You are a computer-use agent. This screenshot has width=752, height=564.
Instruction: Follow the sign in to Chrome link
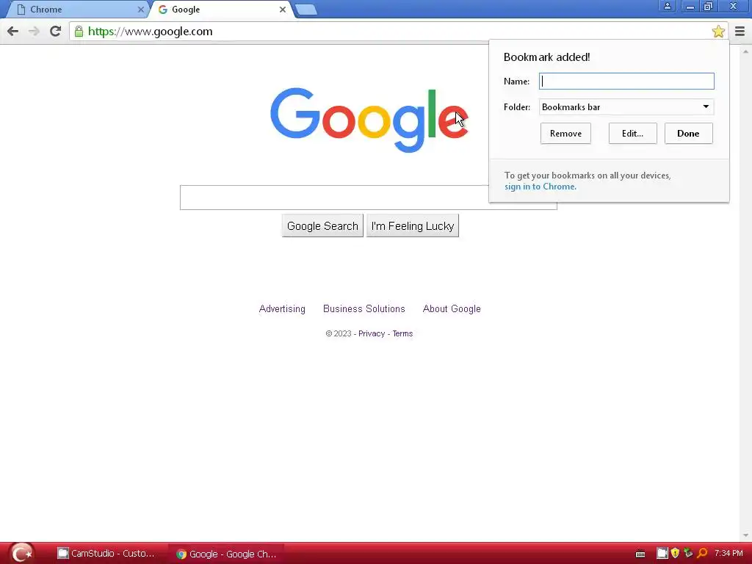click(540, 187)
